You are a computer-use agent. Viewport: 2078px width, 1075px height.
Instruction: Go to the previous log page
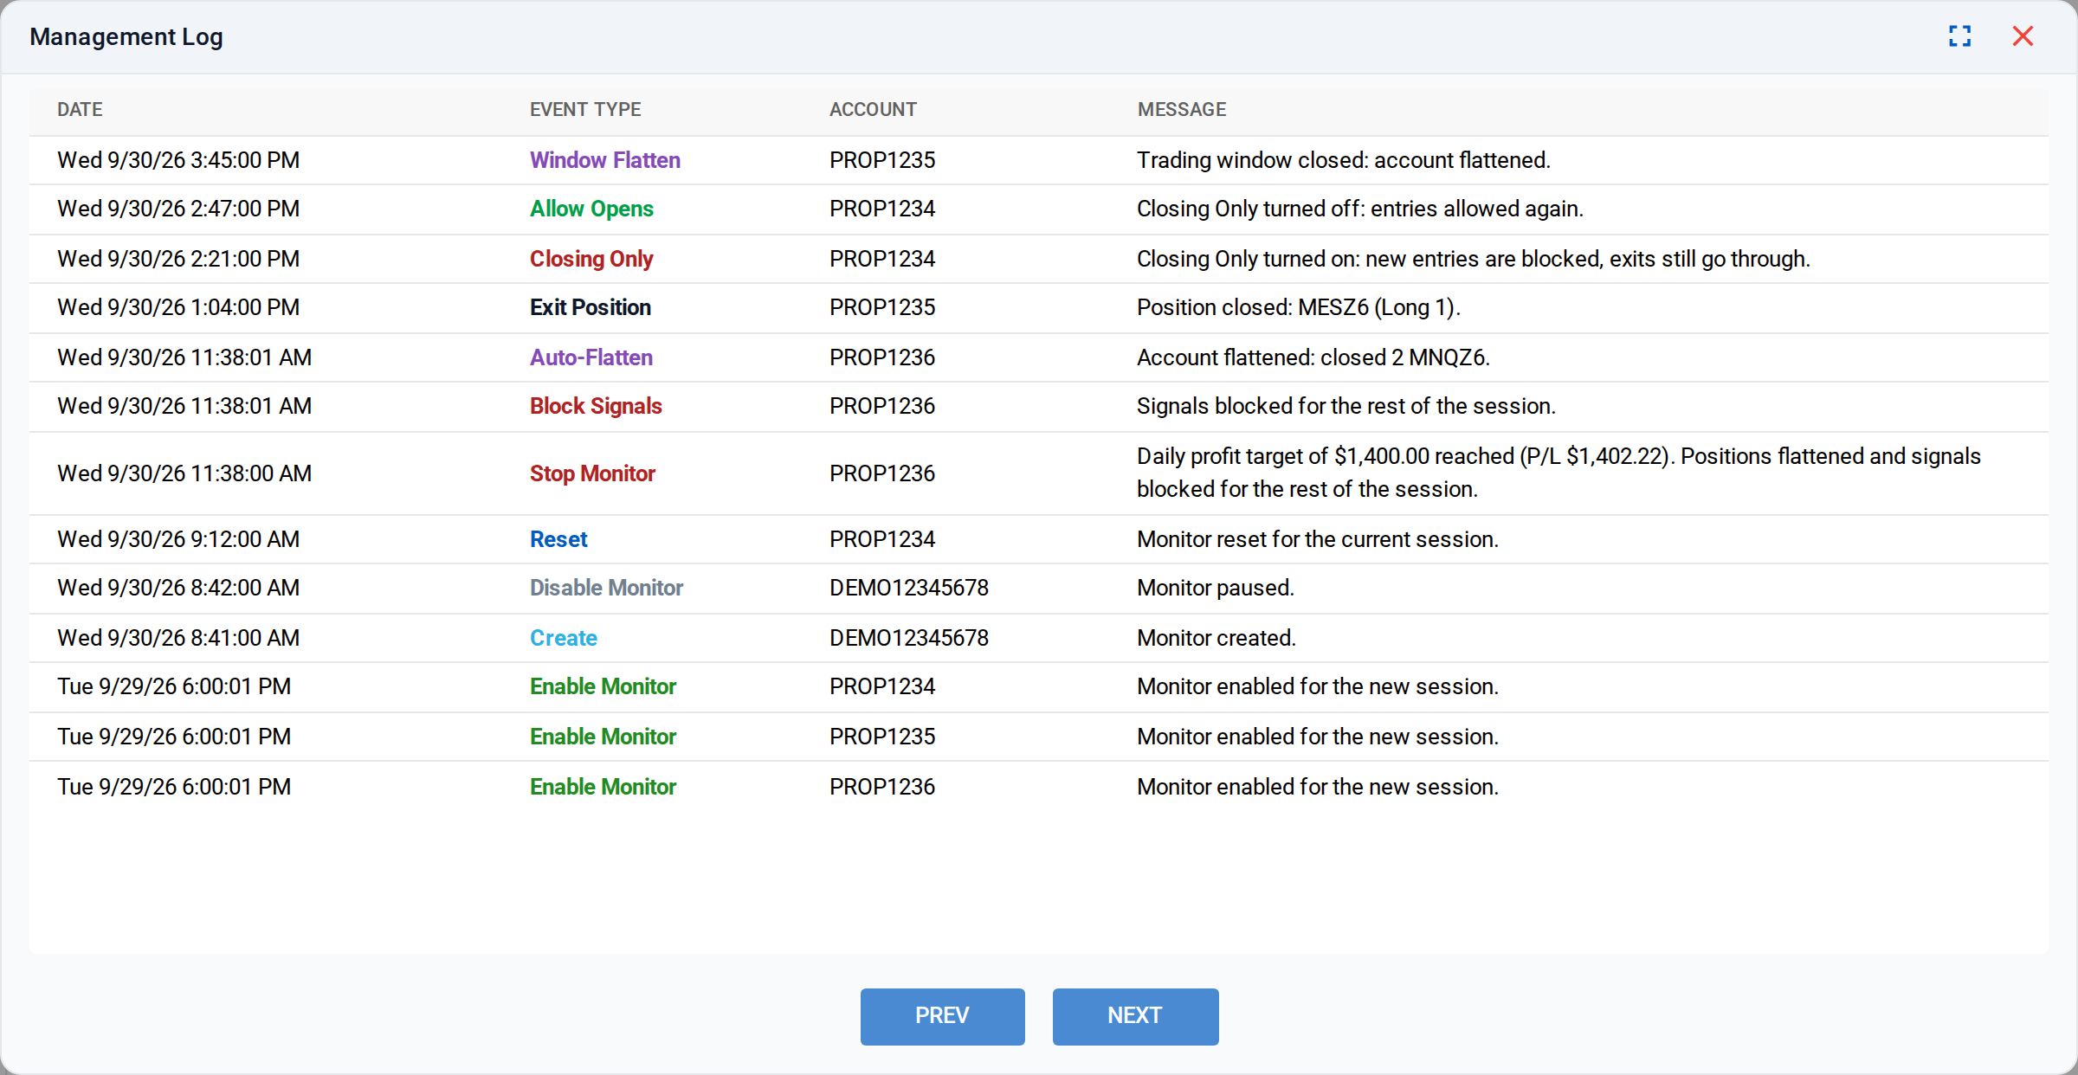coord(942,1016)
